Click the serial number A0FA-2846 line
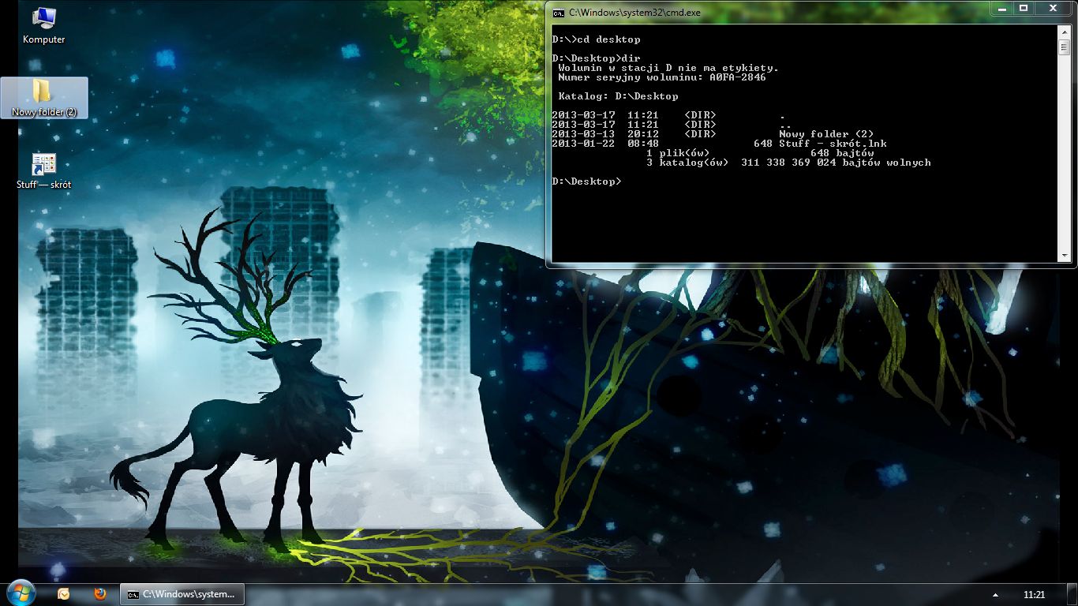The width and height of the screenshot is (1078, 606). click(662, 77)
